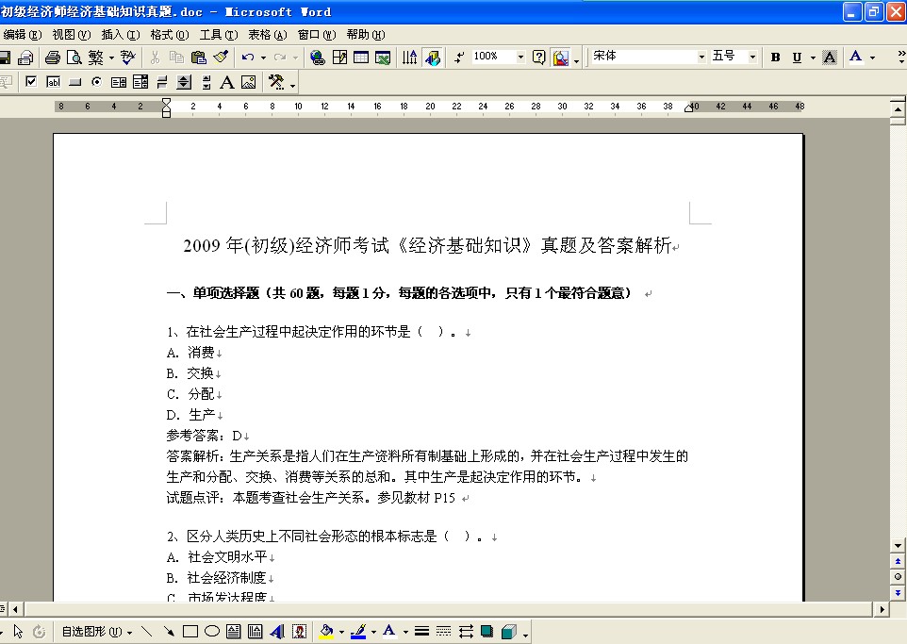Screen dimensions: 907x644
Task: Click the Print icon in the toolbar
Action: (x=54, y=58)
